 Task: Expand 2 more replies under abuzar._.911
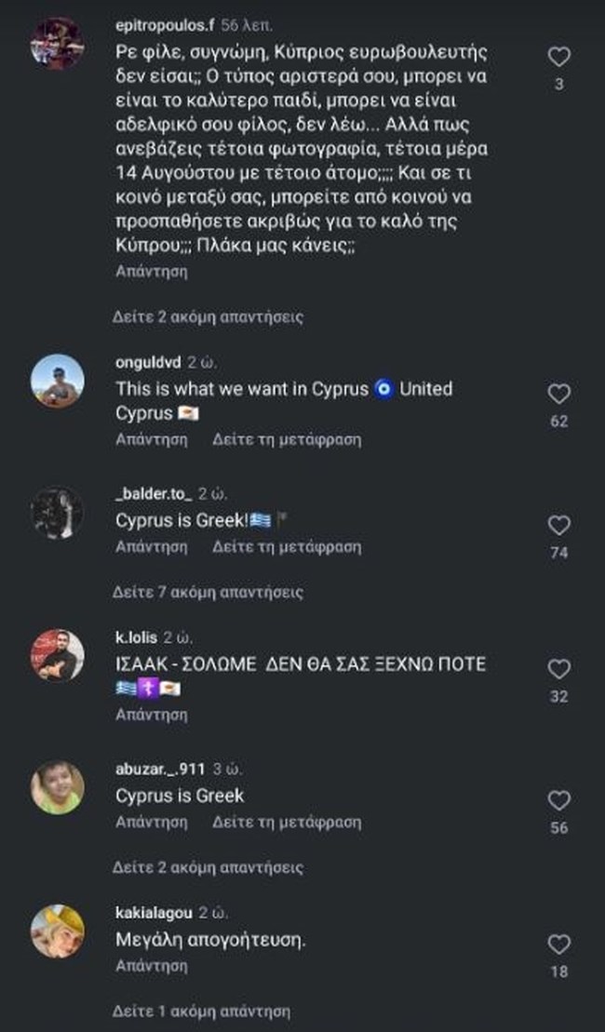208,867
